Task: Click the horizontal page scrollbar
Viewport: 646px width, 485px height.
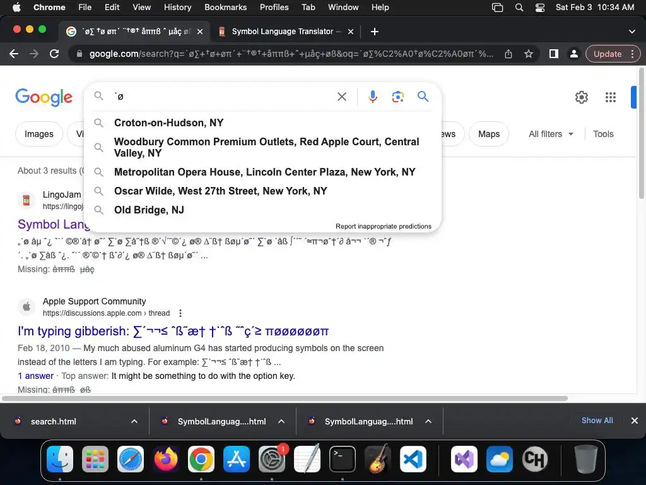Action: (285, 398)
